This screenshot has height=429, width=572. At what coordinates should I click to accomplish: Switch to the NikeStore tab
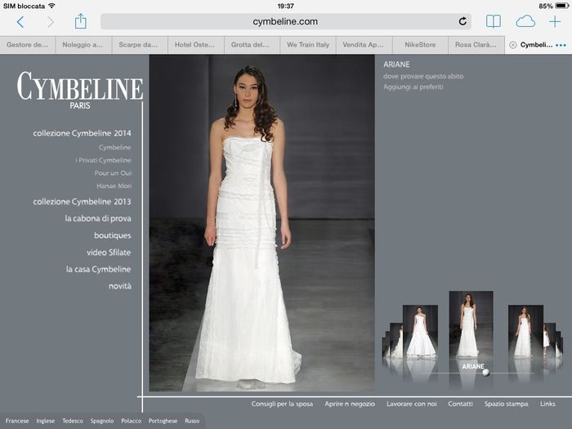(420, 45)
